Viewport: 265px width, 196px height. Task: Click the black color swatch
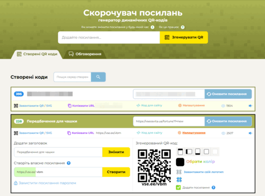180,162
